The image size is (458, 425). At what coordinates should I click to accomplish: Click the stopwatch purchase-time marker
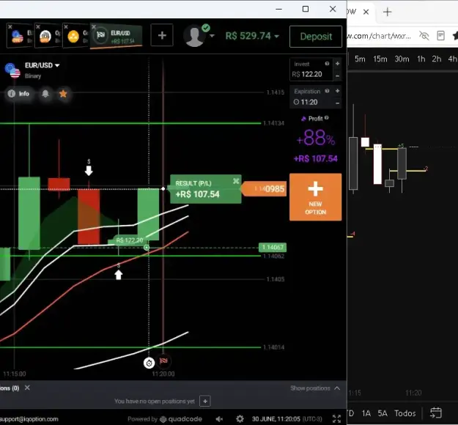[149, 363]
